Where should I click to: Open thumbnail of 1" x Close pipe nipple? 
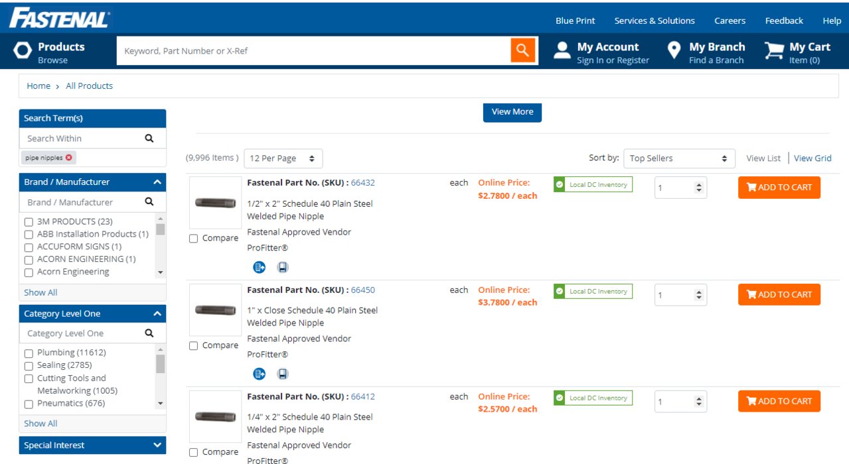click(215, 310)
